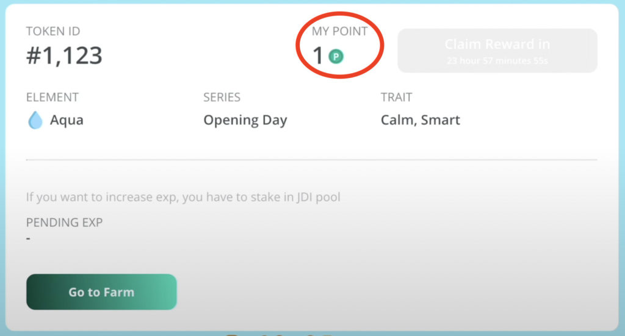
Task: Click the ELEMENT heading label
Action: click(x=52, y=97)
